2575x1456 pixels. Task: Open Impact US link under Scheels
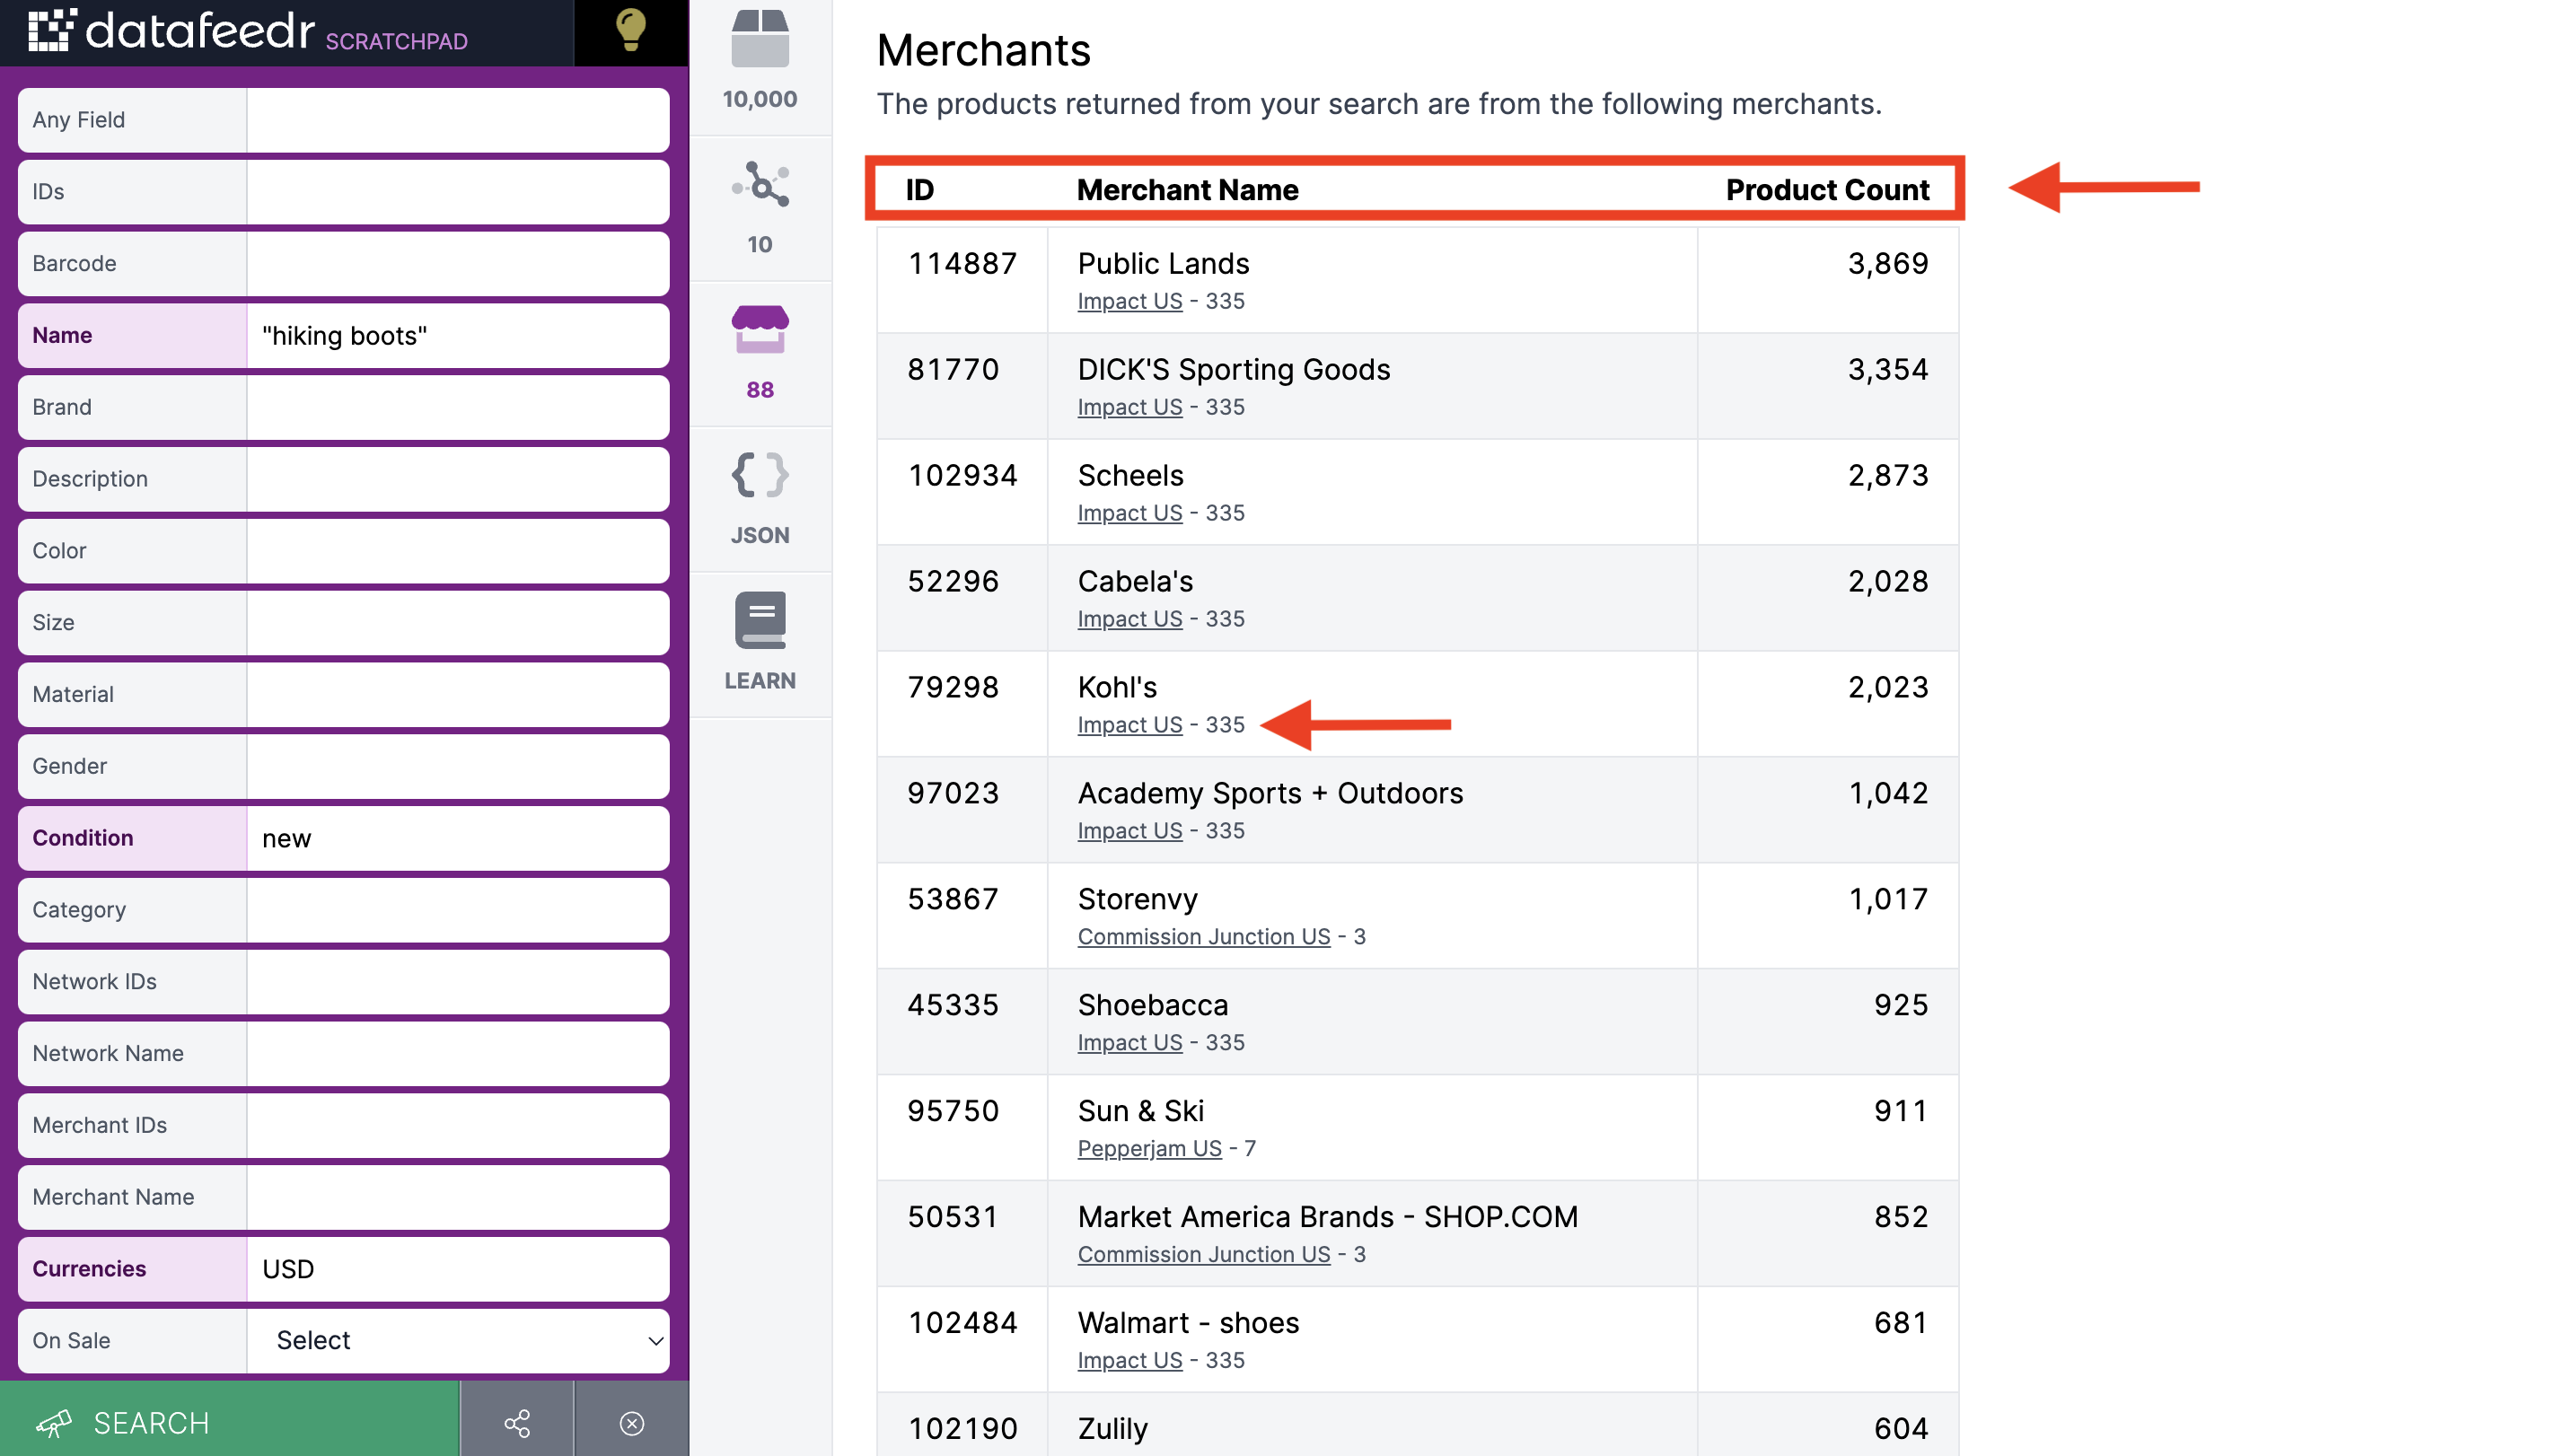point(1129,513)
